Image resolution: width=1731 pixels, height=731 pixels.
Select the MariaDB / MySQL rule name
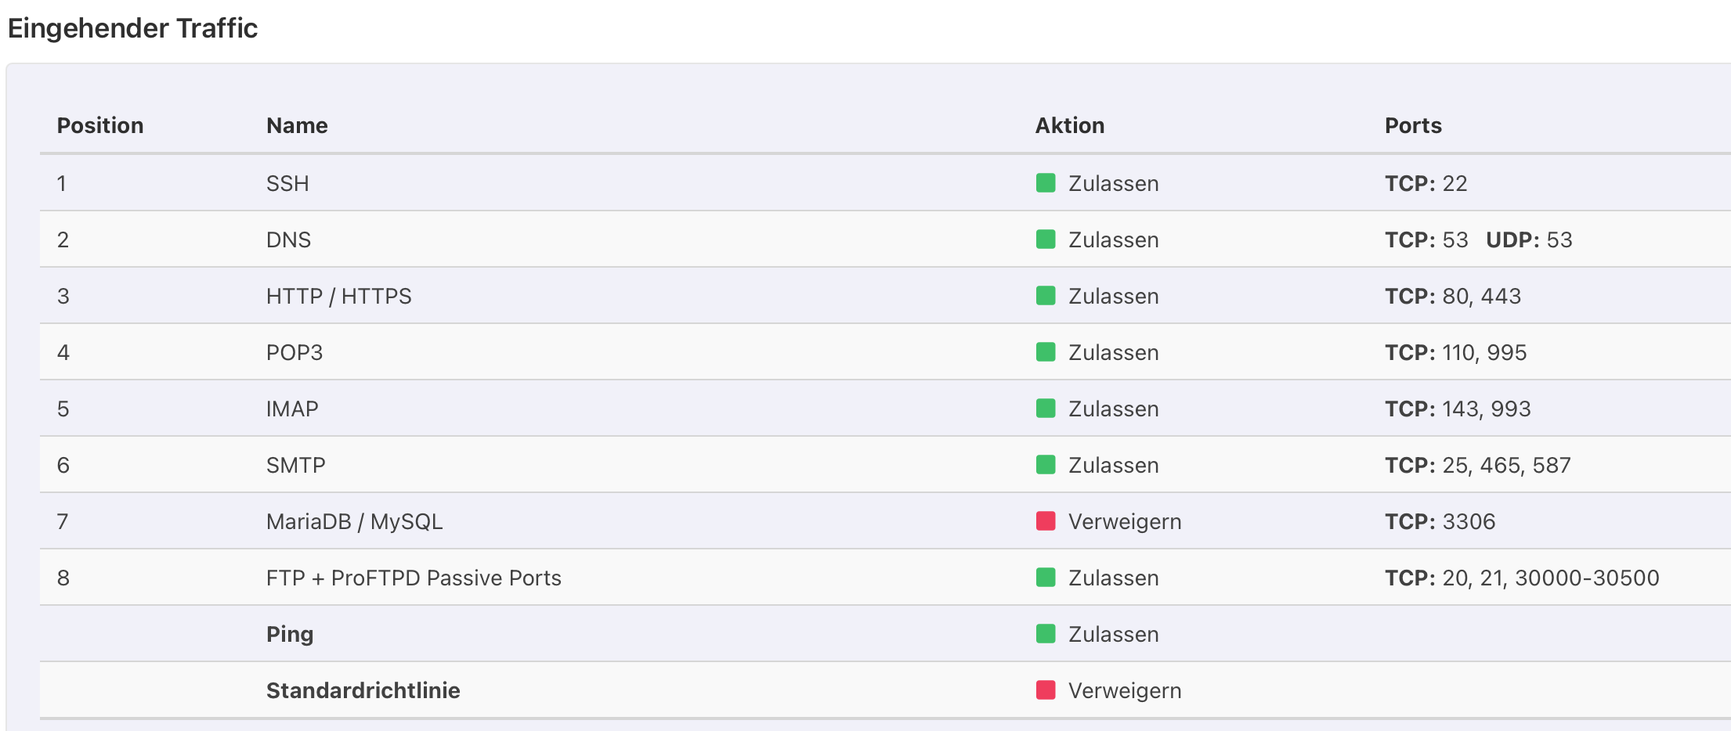(354, 521)
